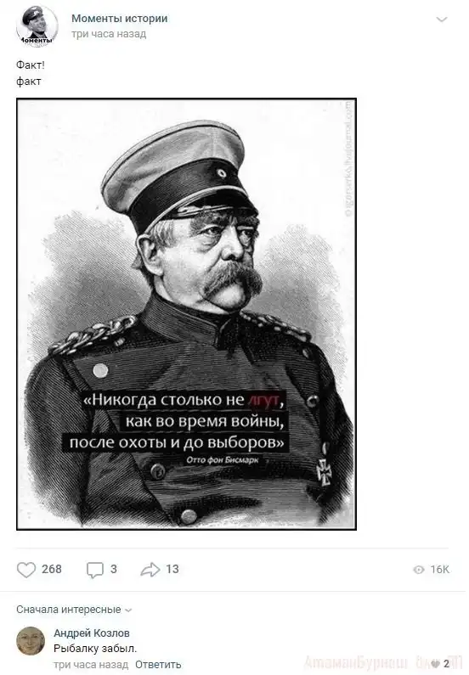Open comments via speech bubble icon
The image size is (469, 675).
point(95,570)
